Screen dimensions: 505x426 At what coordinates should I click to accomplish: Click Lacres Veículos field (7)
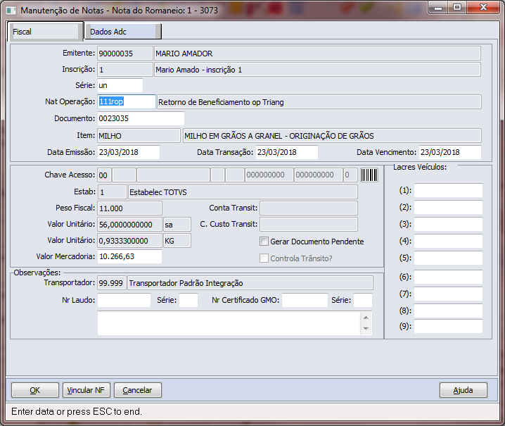tap(448, 294)
